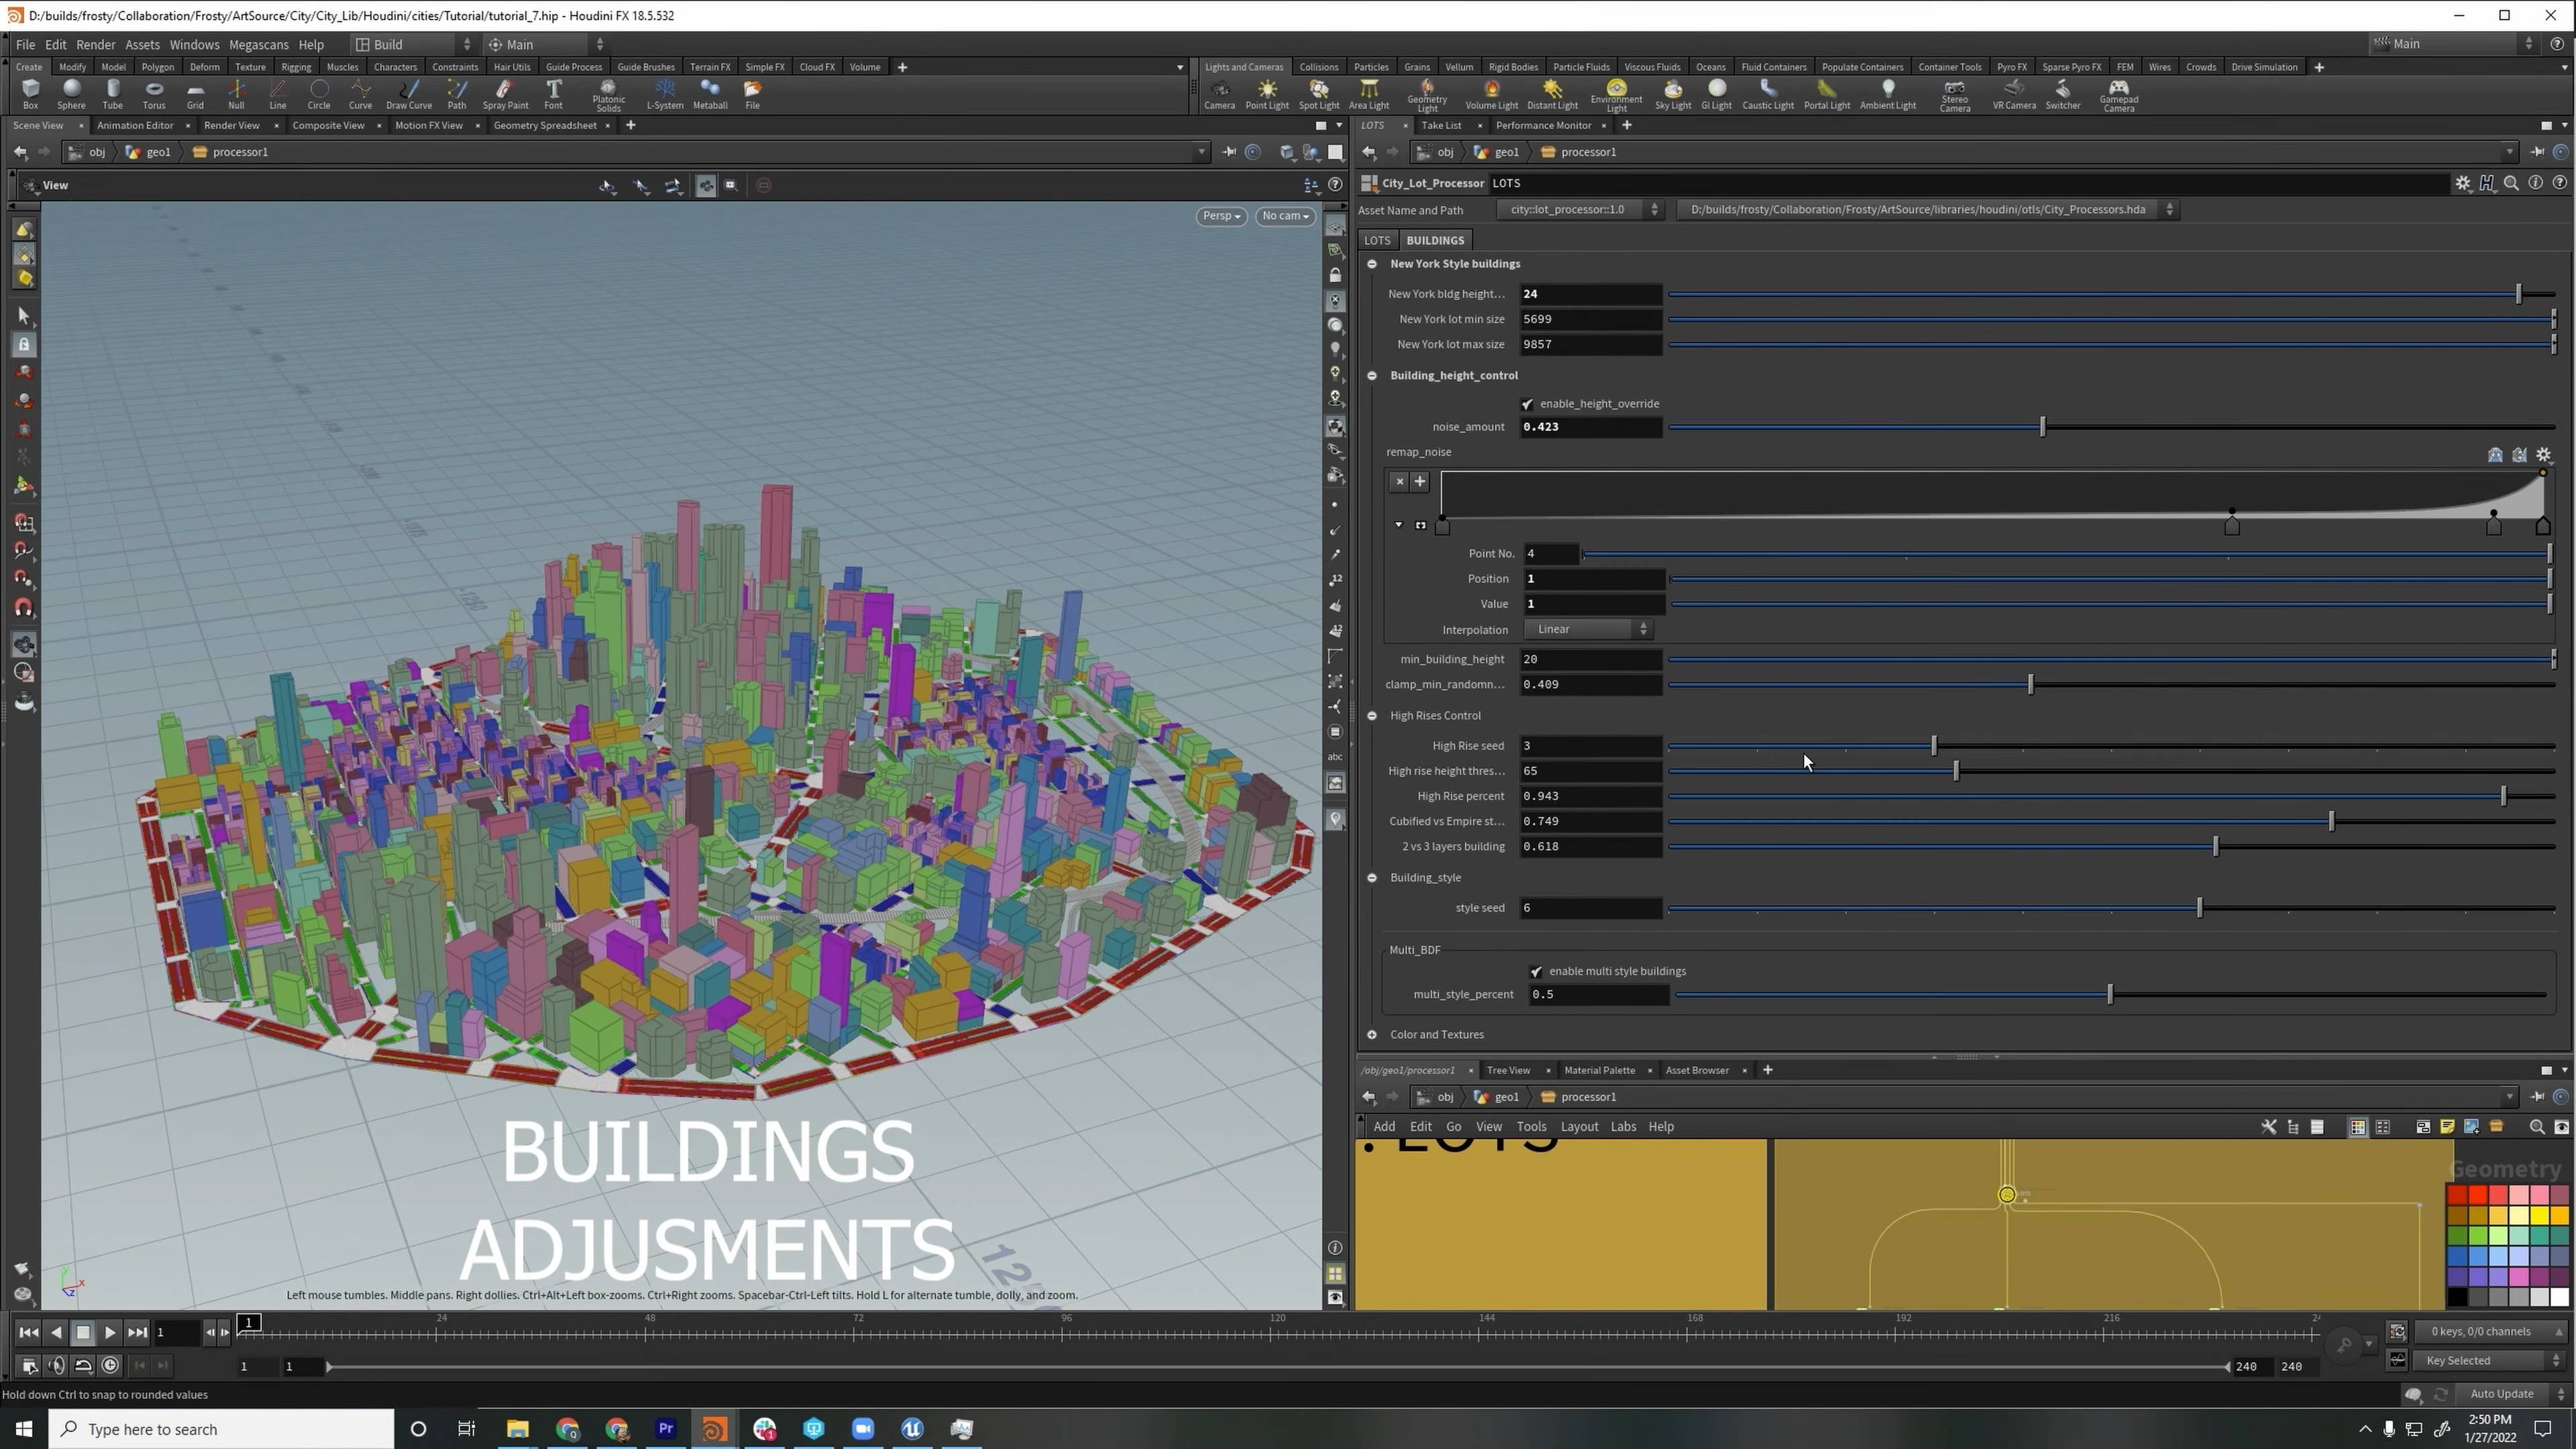Image resolution: width=2576 pixels, height=1449 pixels.
Task: Add a Point Light
Action: pyautogui.click(x=1267, y=94)
